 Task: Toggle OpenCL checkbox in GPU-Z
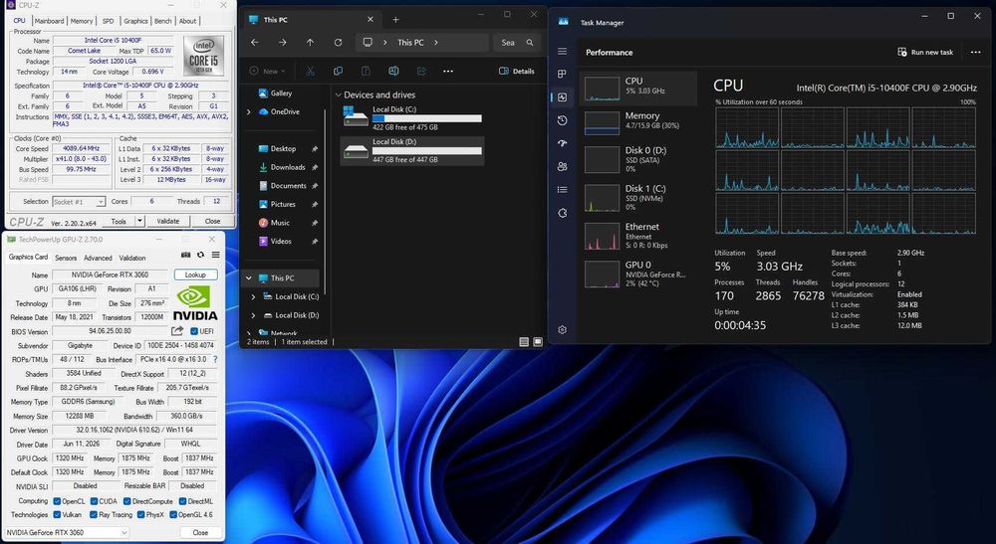click(x=57, y=501)
